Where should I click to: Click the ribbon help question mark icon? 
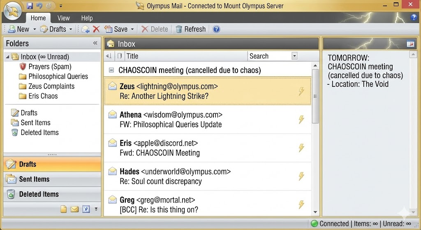click(414, 17)
